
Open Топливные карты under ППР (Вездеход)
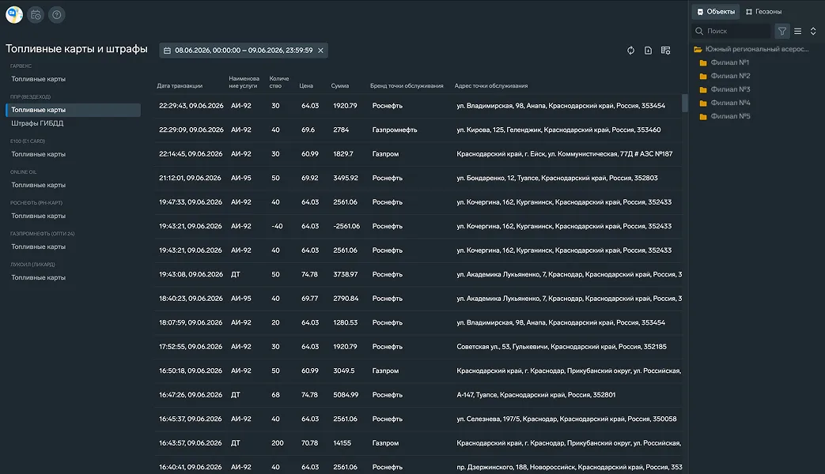click(x=73, y=110)
